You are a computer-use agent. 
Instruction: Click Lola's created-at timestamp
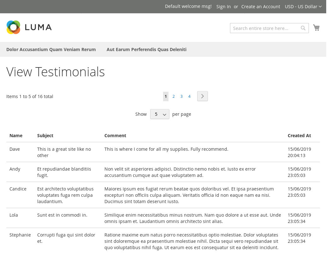coord(299,218)
